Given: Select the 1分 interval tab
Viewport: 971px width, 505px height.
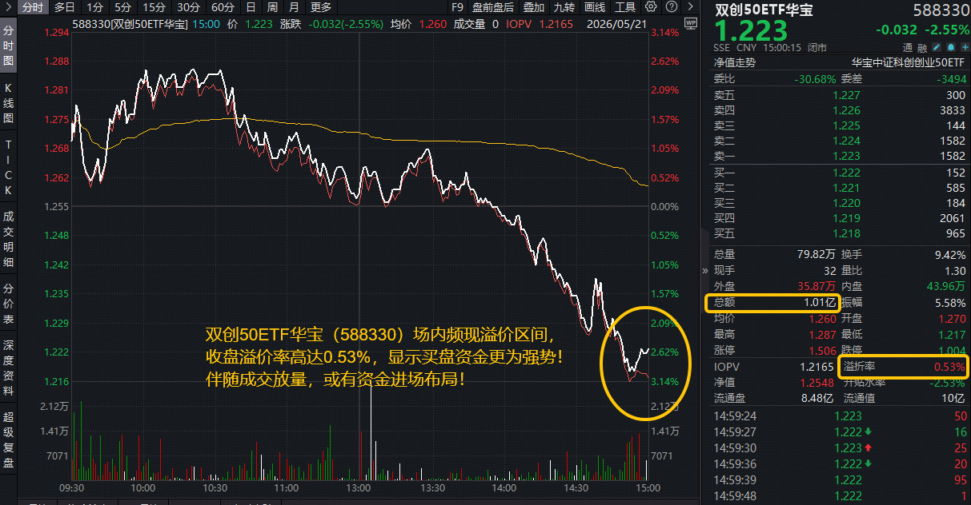Looking at the screenshot, I should tap(94, 6).
